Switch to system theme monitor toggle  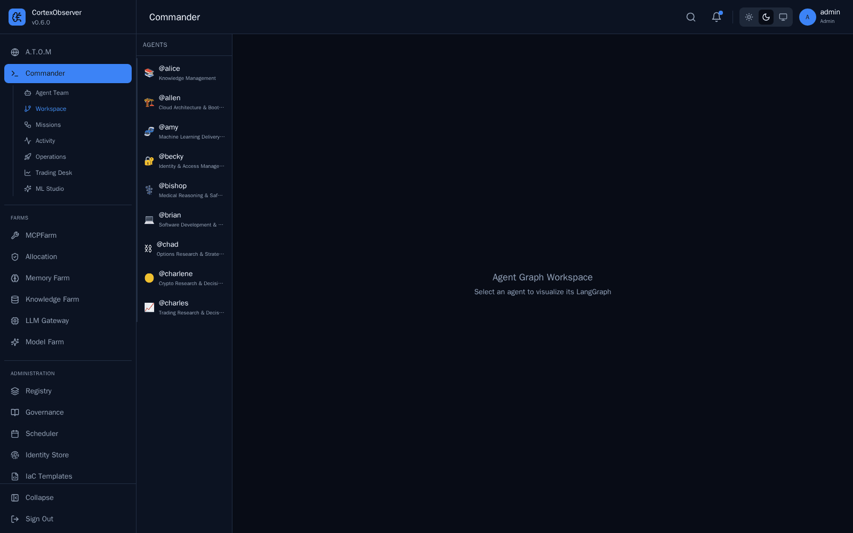tap(783, 17)
